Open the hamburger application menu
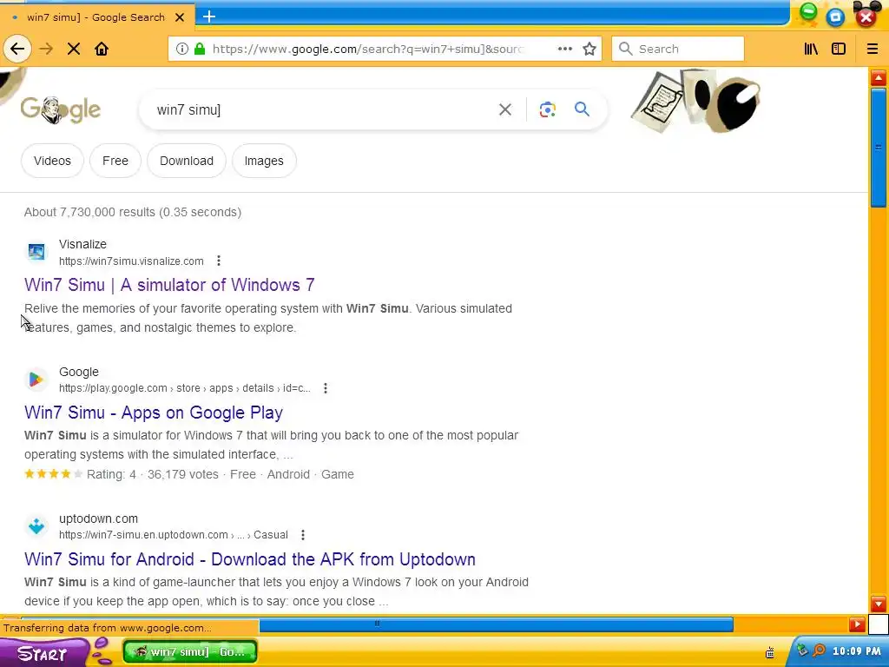This screenshot has width=889, height=667. point(872,49)
